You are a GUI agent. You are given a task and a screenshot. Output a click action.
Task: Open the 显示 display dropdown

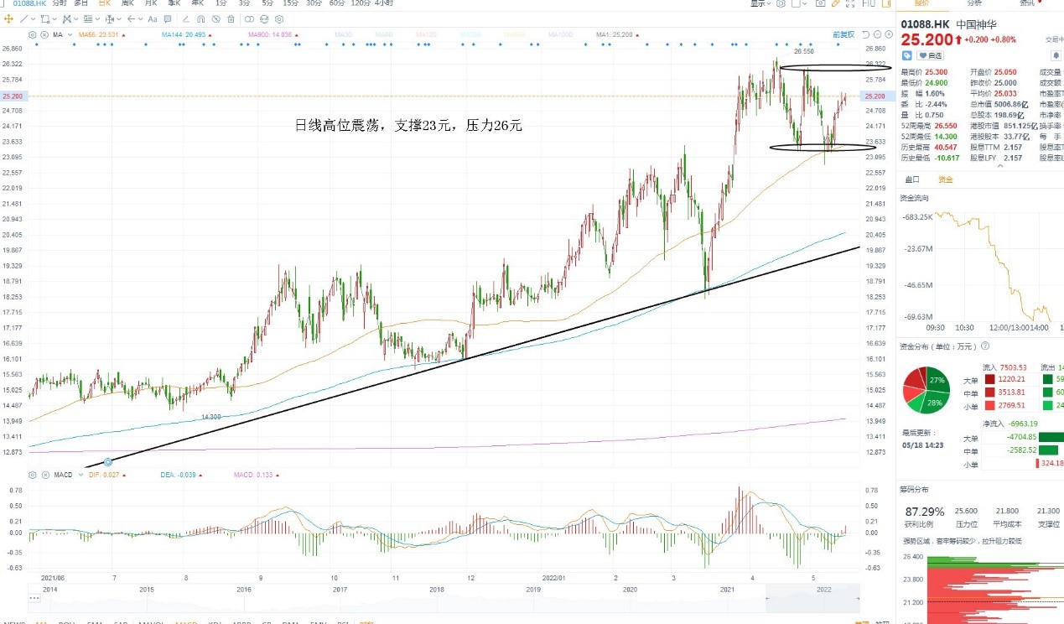[x=761, y=3]
